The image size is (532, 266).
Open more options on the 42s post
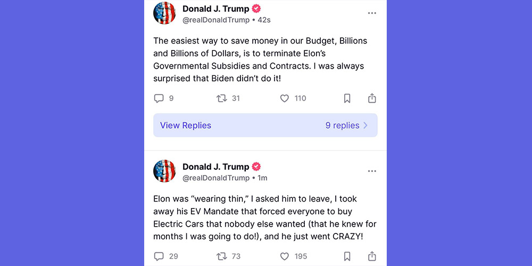coord(372,13)
